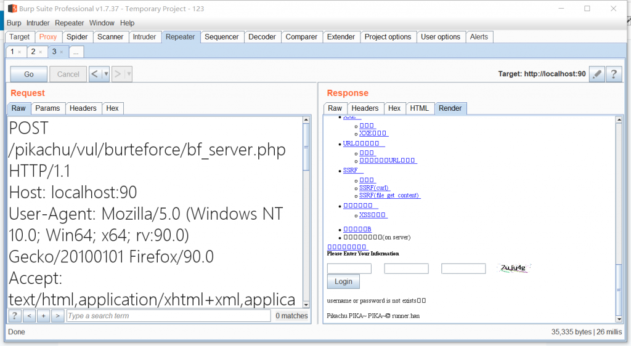Image resolution: width=631 pixels, height=346 pixels.
Task: Click the search help icon below request
Action: point(14,316)
